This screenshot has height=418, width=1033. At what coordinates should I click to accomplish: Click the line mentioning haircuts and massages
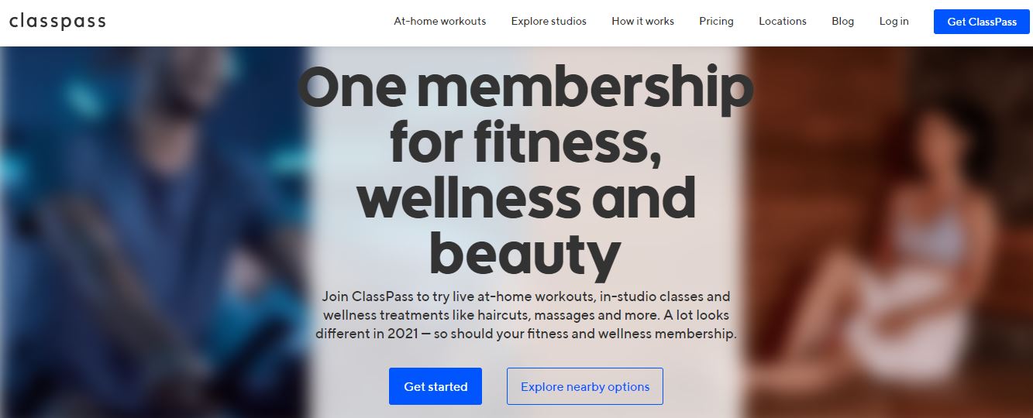click(x=525, y=316)
